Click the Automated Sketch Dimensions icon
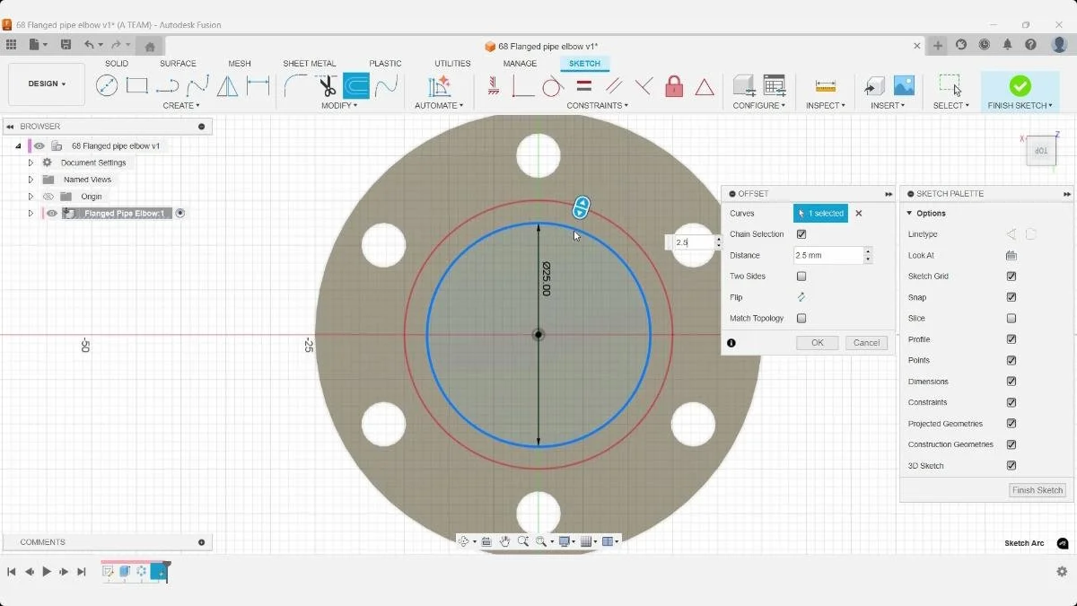This screenshot has width=1077, height=606. point(439,86)
